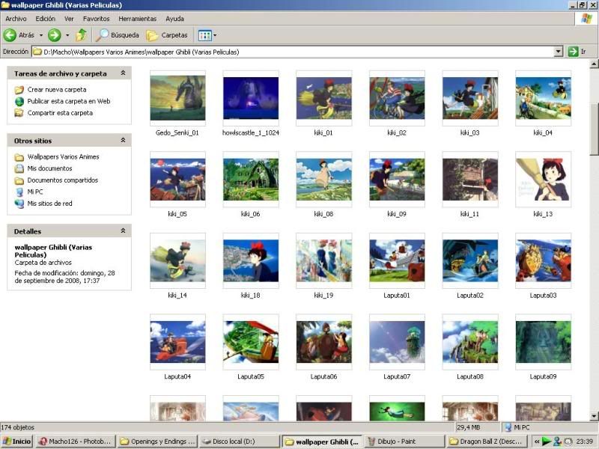
Task: Select the Laputa06 thumbnail
Action: click(324, 342)
